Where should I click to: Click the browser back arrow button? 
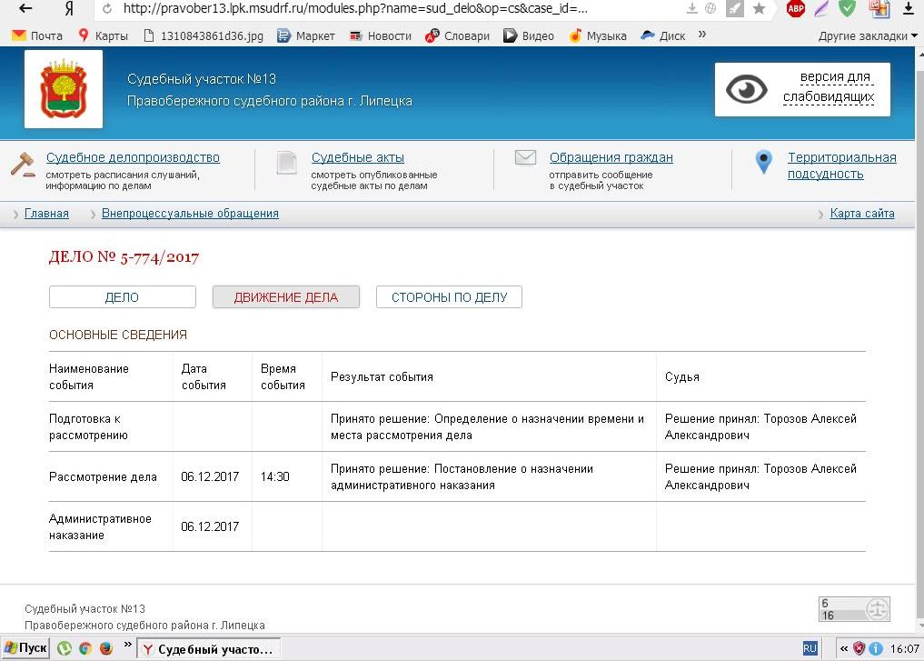[x=25, y=9]
